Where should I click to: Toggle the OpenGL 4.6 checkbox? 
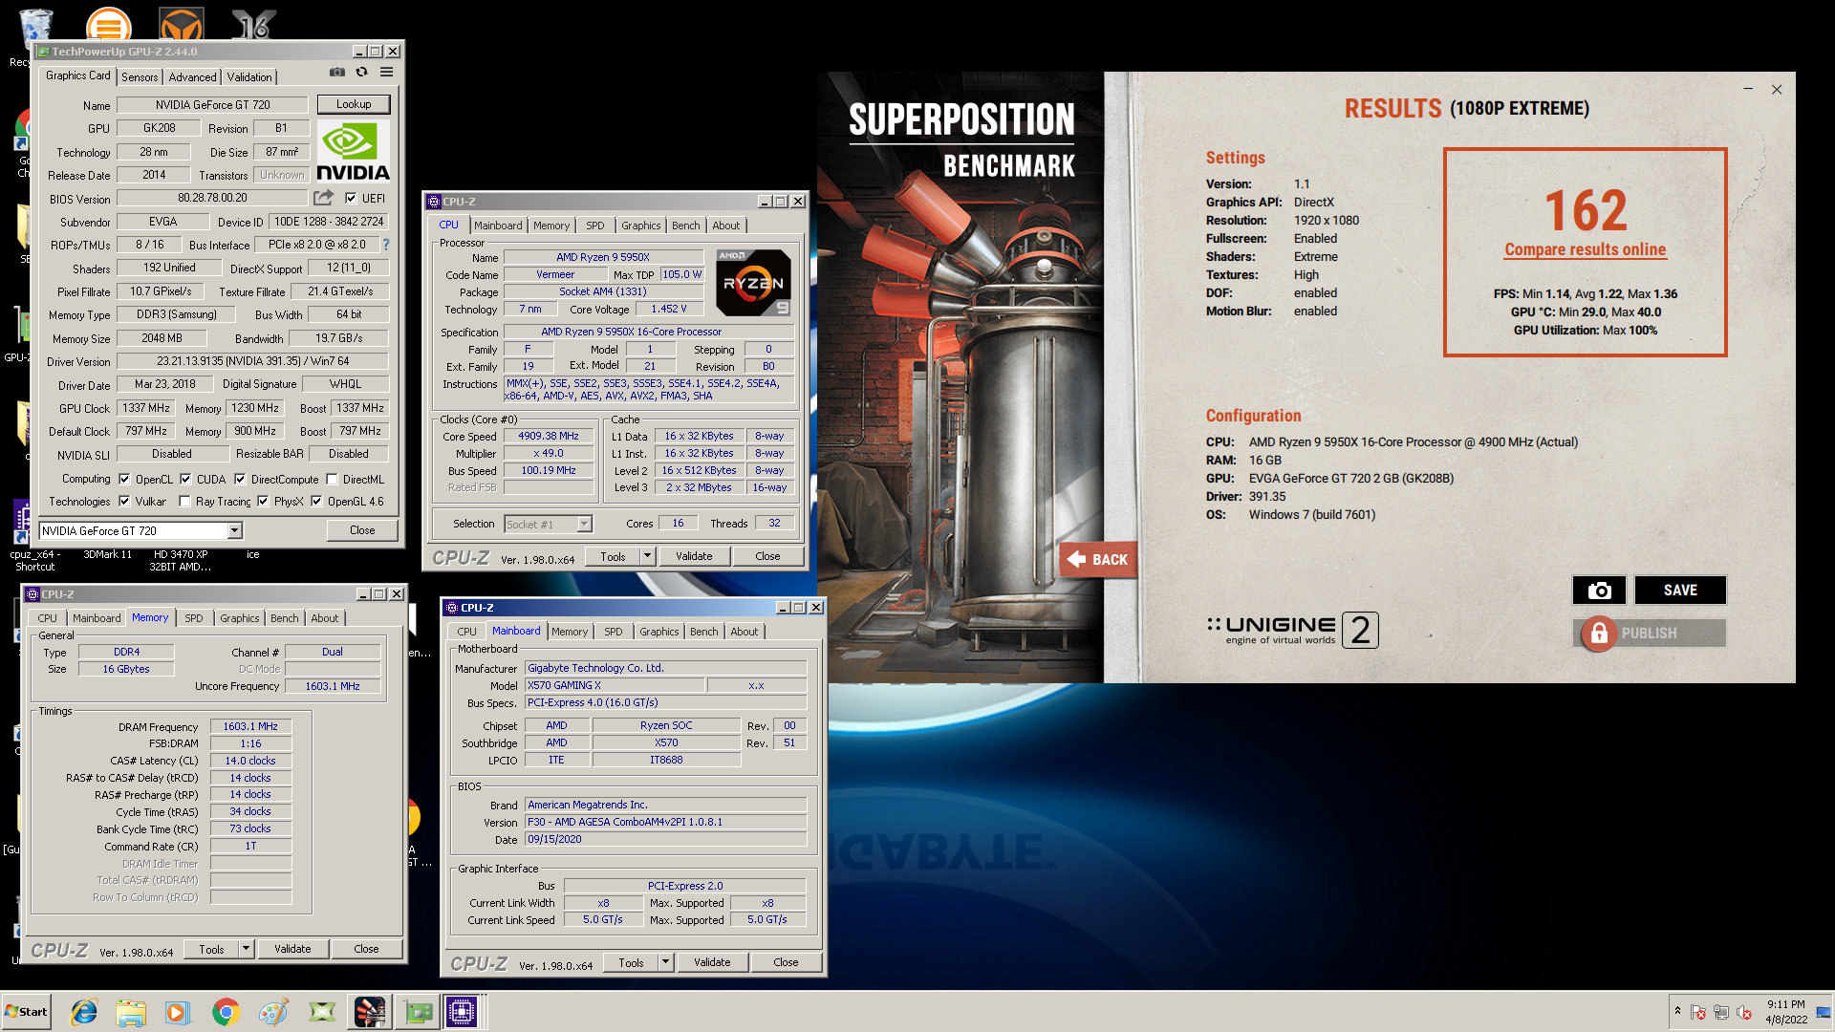[316, 502]
